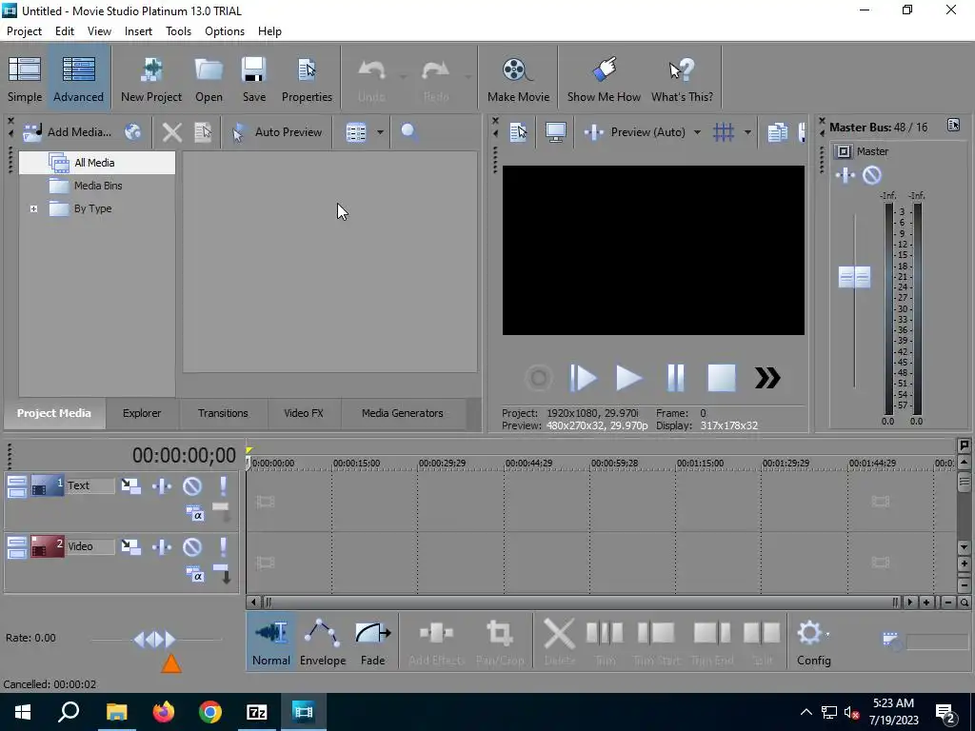The height and width of the screenshot is (731, 975).
Task: Mute the Text track
Action: 192,485
